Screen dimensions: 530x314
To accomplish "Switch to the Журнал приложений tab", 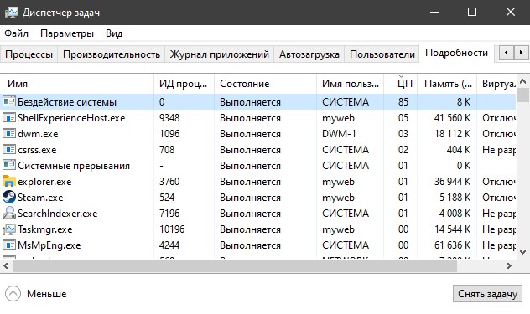I will pos(220,54).
